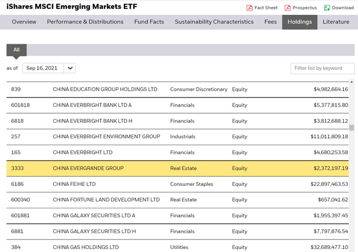
Task: Click ticker 6881
Action: click(17, 231)
